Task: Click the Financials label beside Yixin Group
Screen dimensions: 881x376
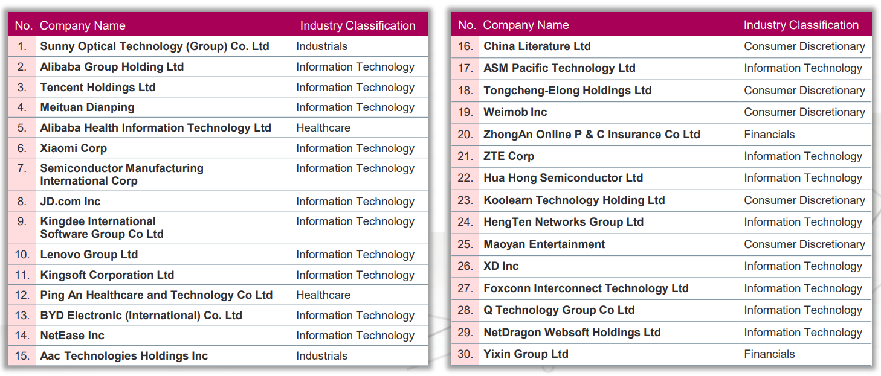Action: [x=769, y=354]
